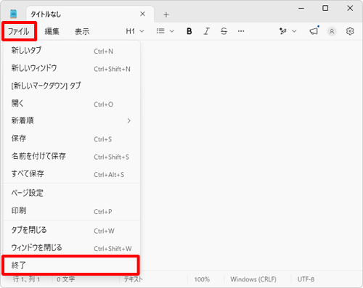Click the 100% zoom level in status bar
The image size is (363, 288).
(202, 279)
